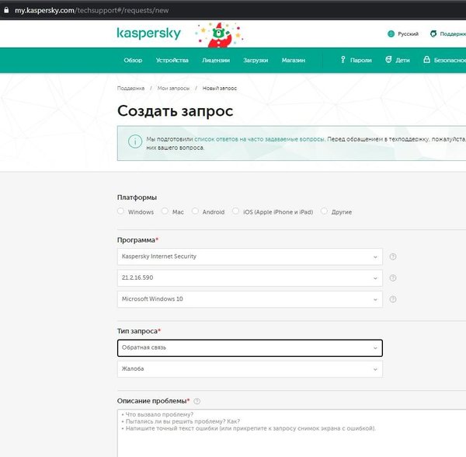Open the Жалоба subtype dropdown
466x457 pixels.
tap(250, 369)
